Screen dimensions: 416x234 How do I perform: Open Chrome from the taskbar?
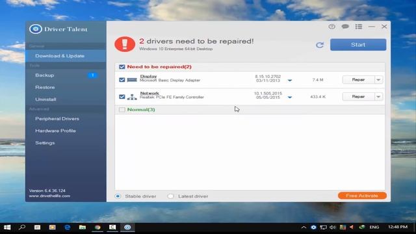coord(97,227)
